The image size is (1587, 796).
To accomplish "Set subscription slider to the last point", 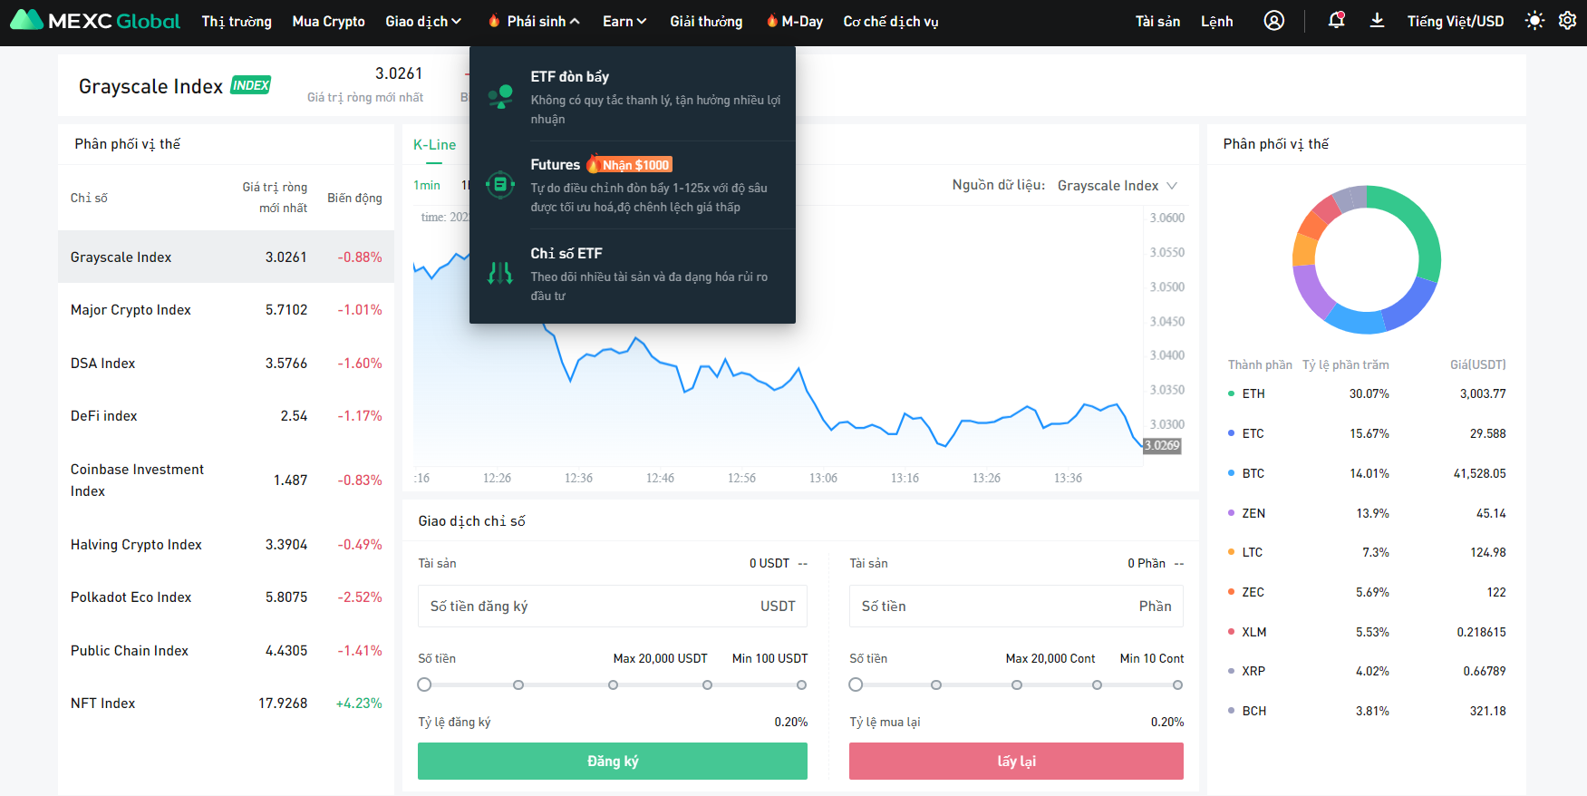I will pyautogui.click(x=801, y=684).
